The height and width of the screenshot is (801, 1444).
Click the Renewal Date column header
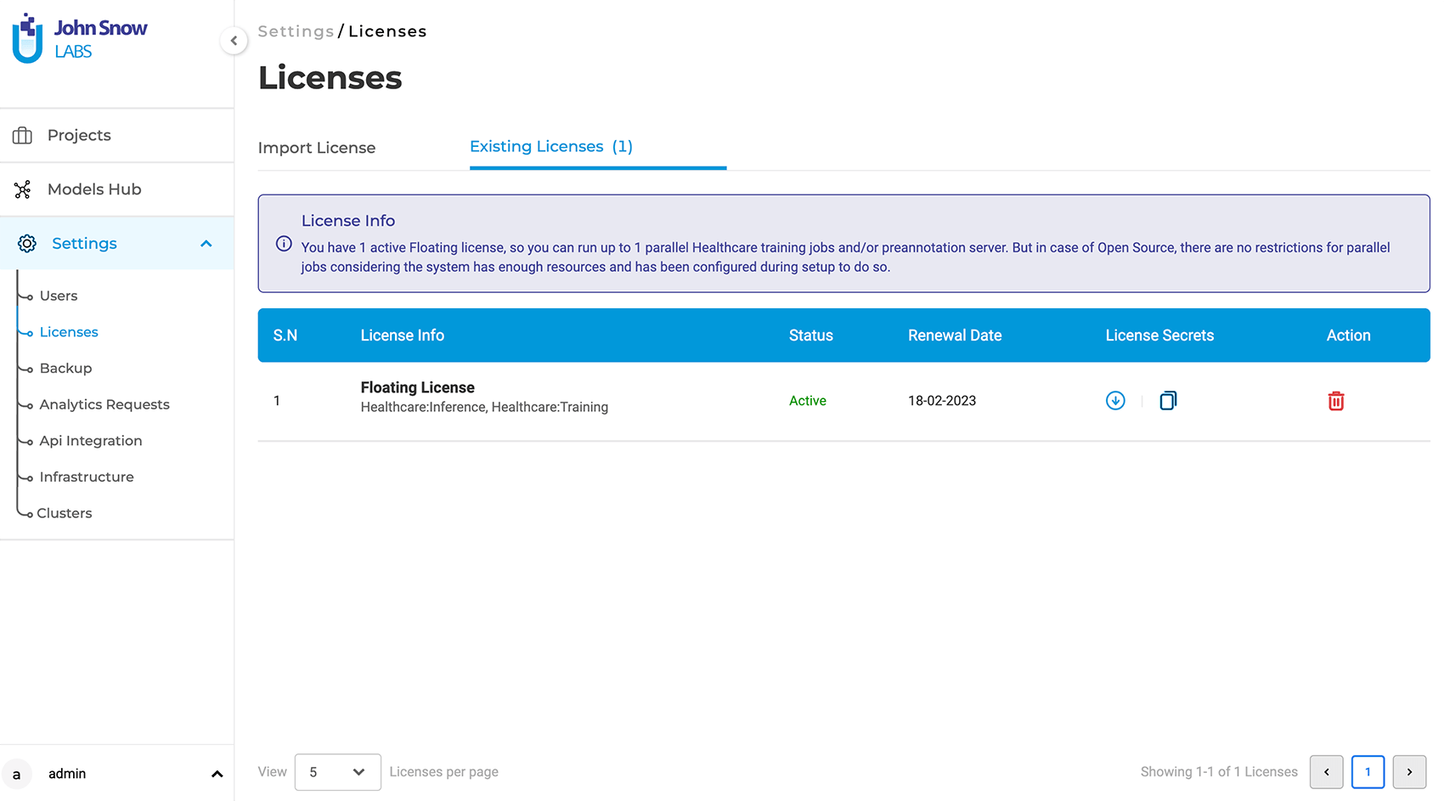(955, 336)
